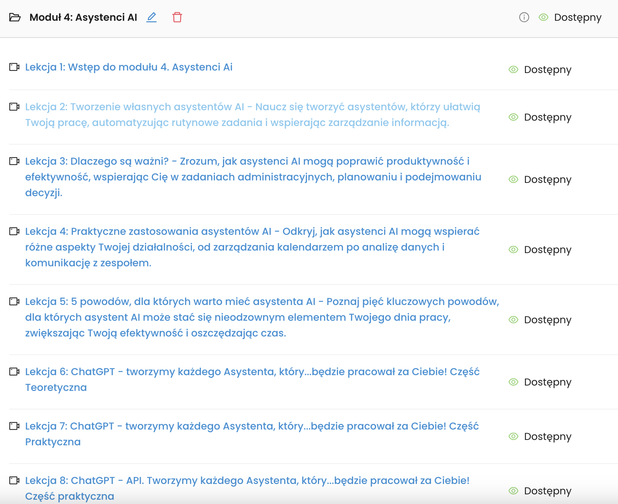
Task: Click the video icon for Lekcja 7
Action: coord(14,426)
